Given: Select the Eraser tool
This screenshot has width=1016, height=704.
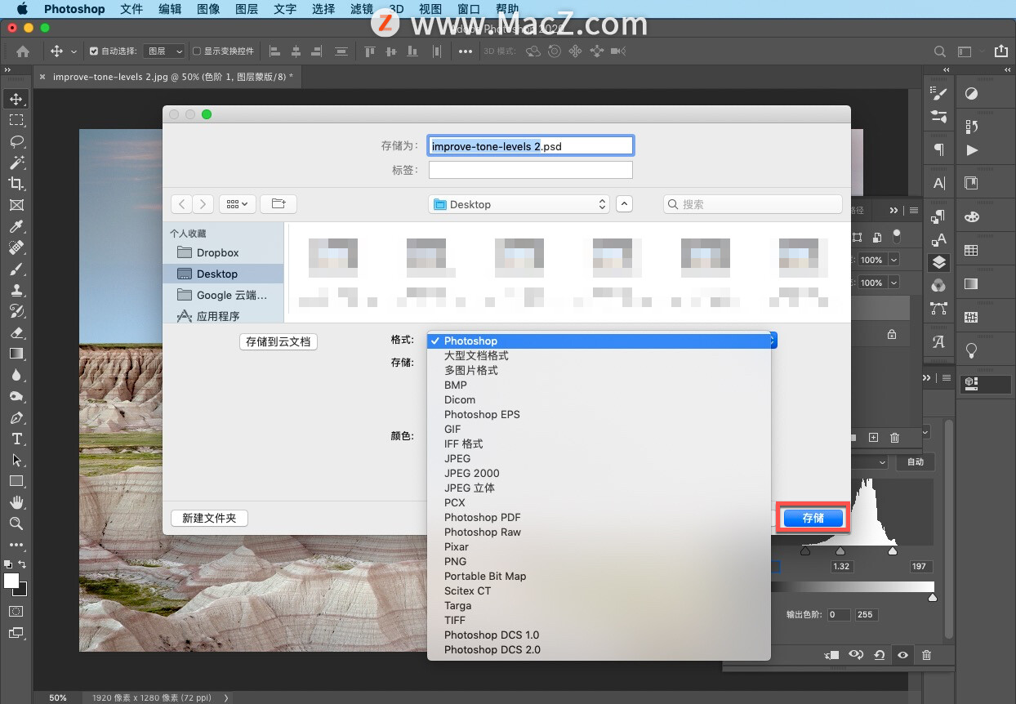Looking at the screenshot, I should [16, 332].
